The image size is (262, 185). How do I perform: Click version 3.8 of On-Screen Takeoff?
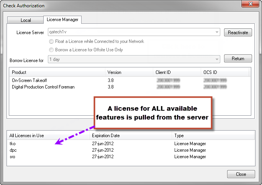pos(111,80)
